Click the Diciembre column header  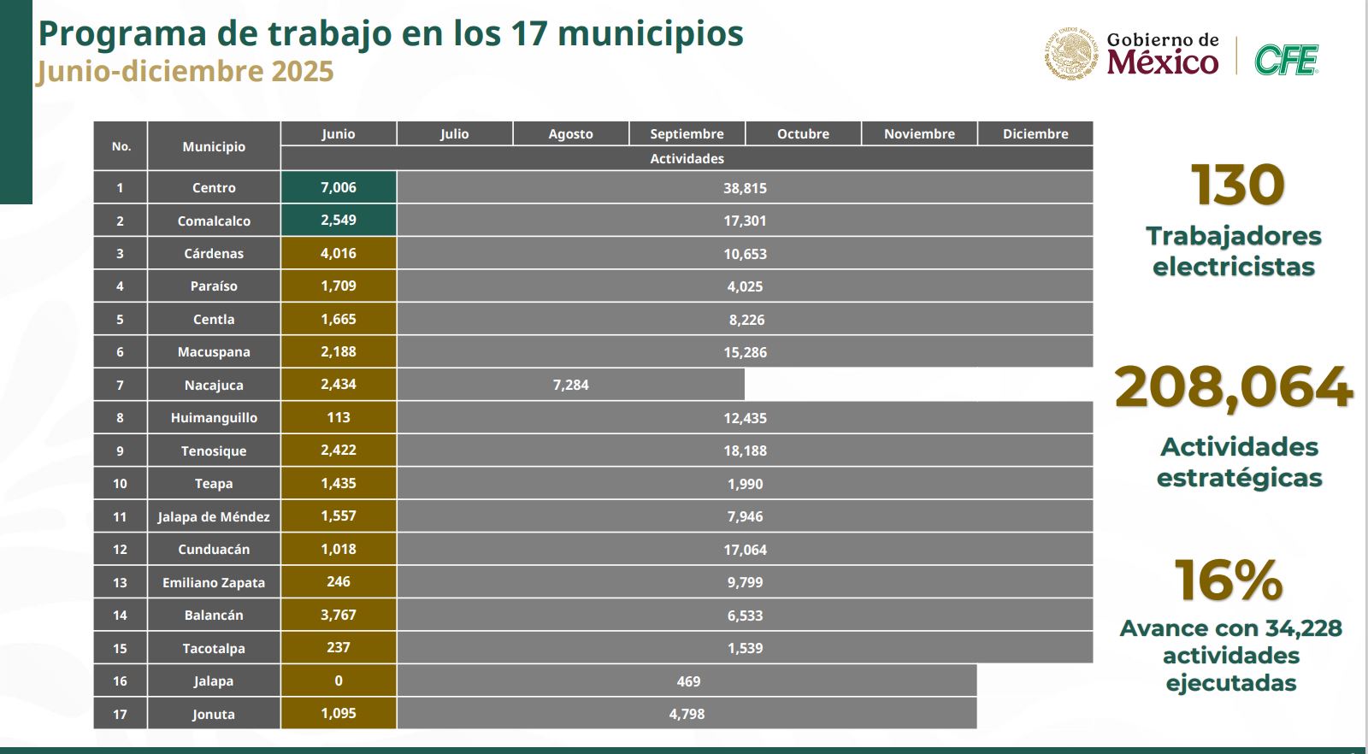click(1035, 133)
